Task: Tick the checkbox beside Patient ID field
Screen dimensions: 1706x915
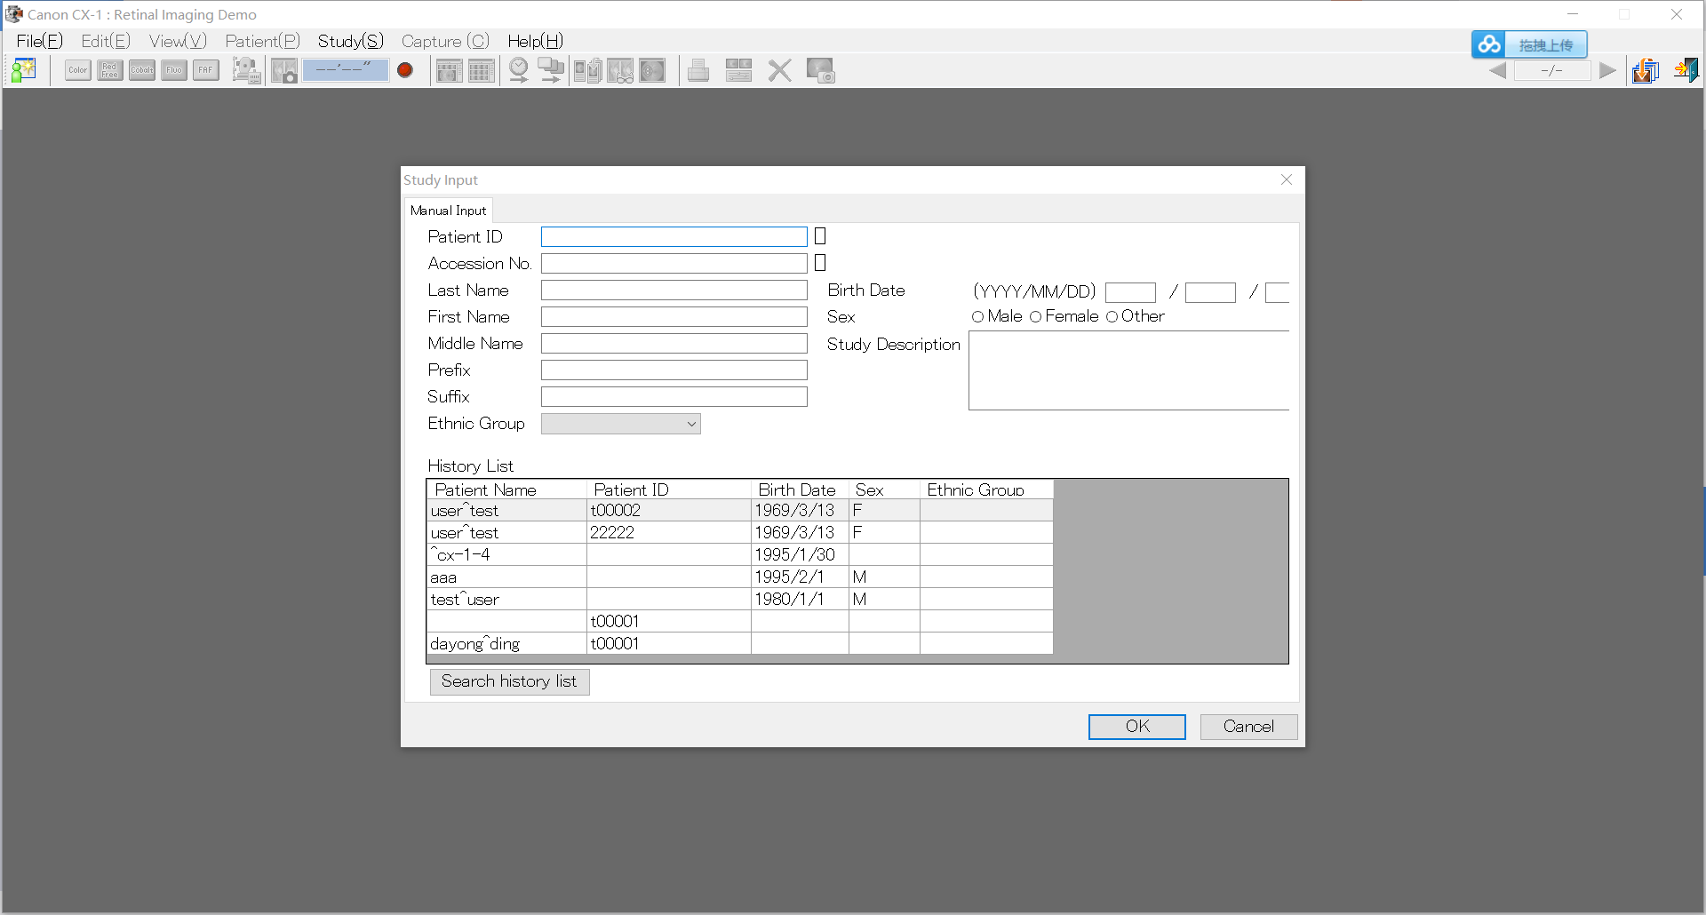Action: point(820,236)
